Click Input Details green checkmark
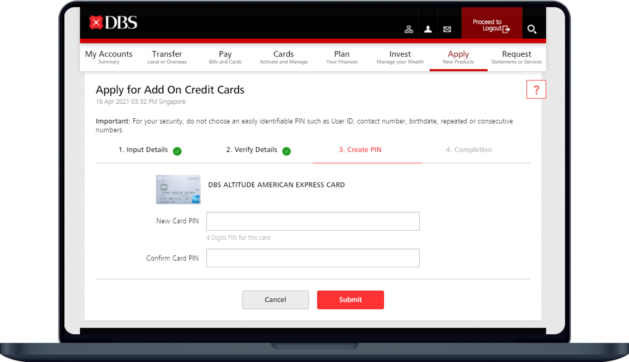 (177, 151)
